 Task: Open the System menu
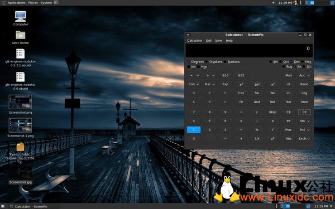coord(46,3)
